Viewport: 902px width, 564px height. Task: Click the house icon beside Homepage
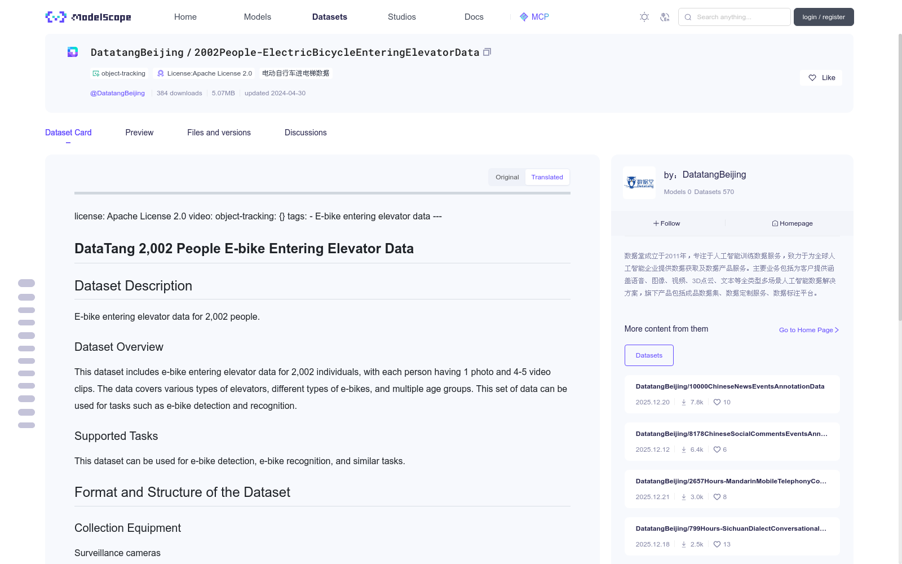775,223
